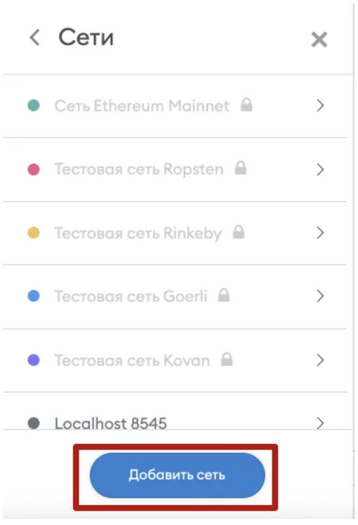Close the Сети panel with X
This screenshot has height=525, width=358.
tap(319, 39)
